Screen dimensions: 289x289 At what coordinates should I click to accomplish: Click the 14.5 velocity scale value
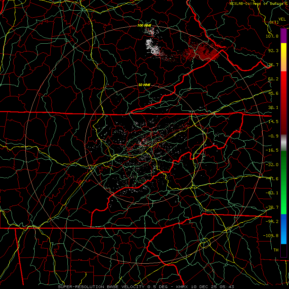[x=273, y=122]
